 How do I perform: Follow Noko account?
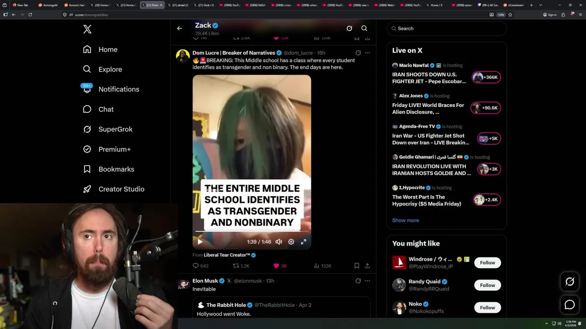[x=488, y=308]
